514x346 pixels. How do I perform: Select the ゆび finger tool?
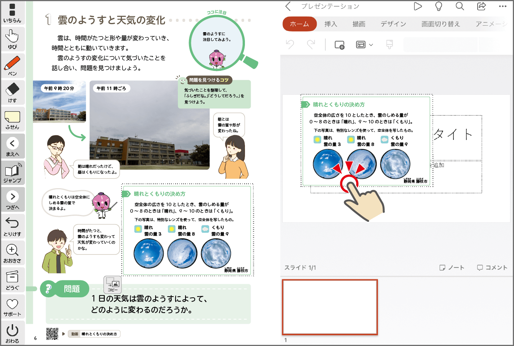(12, 39)
